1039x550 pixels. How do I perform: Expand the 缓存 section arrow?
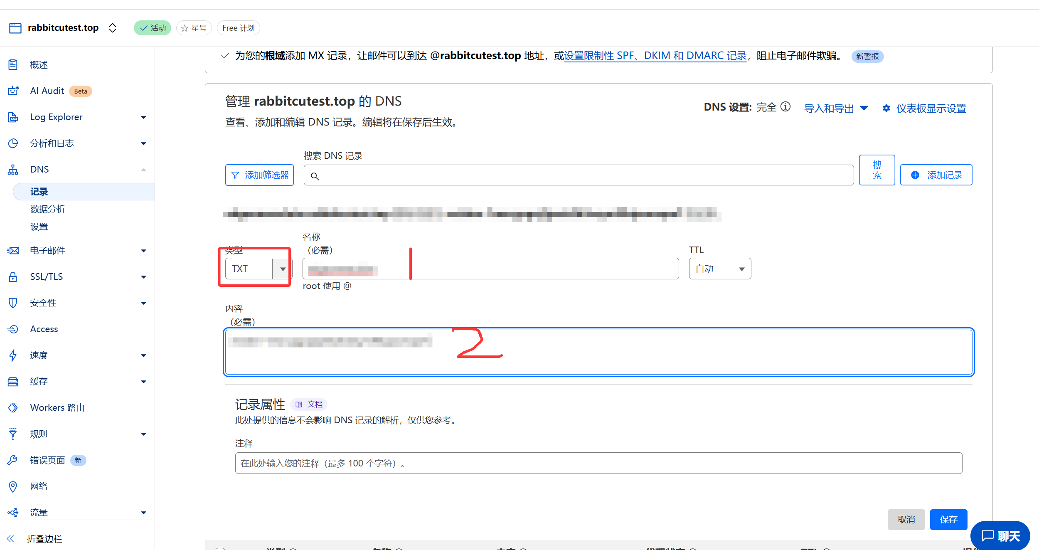coord(144,382)
